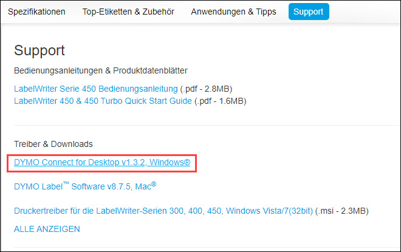This screenshot has width=401, height=252.
Task: Open the Spezifikationen tab
Action: click(x=36, y=12)
